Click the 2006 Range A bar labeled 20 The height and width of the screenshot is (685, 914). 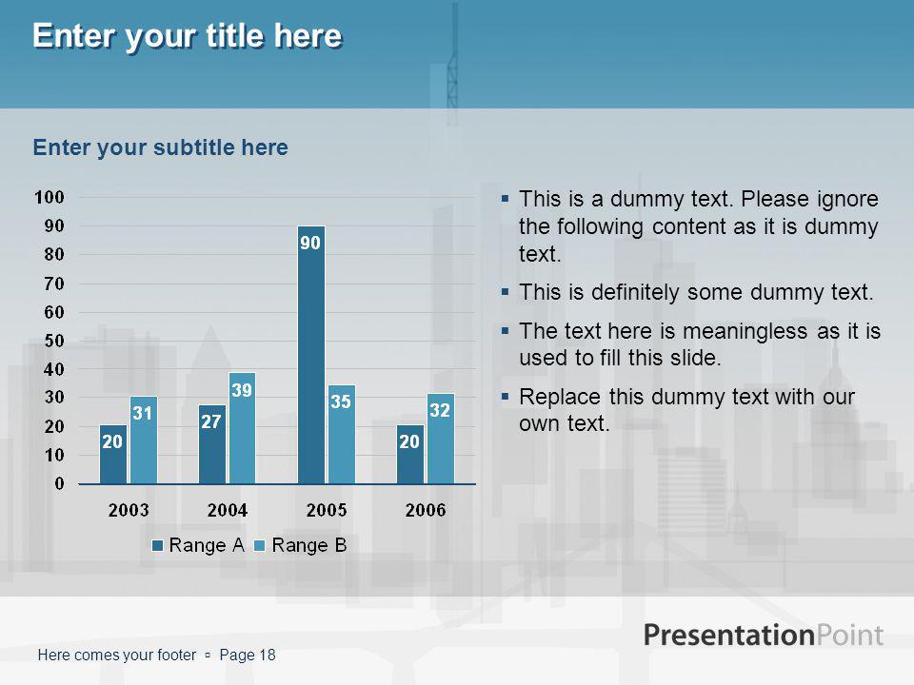pos(410,455)
